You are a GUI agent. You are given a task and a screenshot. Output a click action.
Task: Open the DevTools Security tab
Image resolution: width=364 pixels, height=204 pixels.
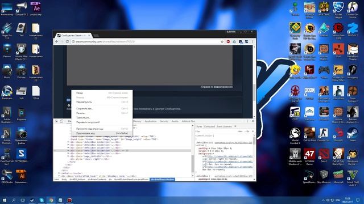coord(164,121)
